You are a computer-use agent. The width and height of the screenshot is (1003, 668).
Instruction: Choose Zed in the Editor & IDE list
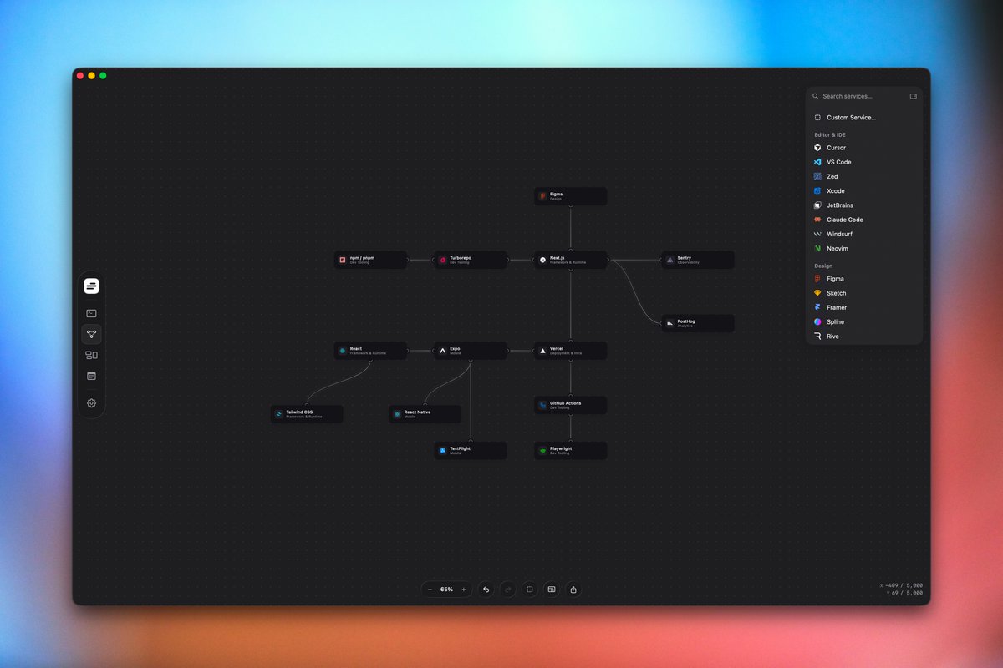864,176
